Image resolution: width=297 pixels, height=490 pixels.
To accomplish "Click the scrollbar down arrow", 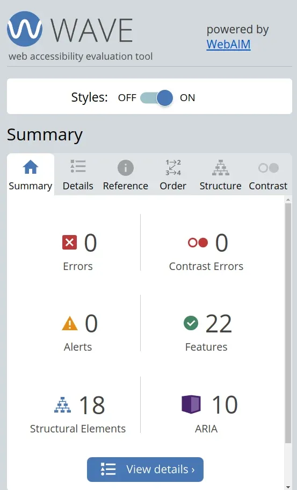I will [288, 487].
